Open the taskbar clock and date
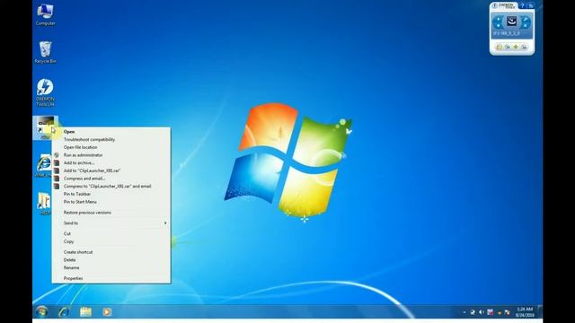The height and width of the screenshot is (323, 575). point(525,312)
